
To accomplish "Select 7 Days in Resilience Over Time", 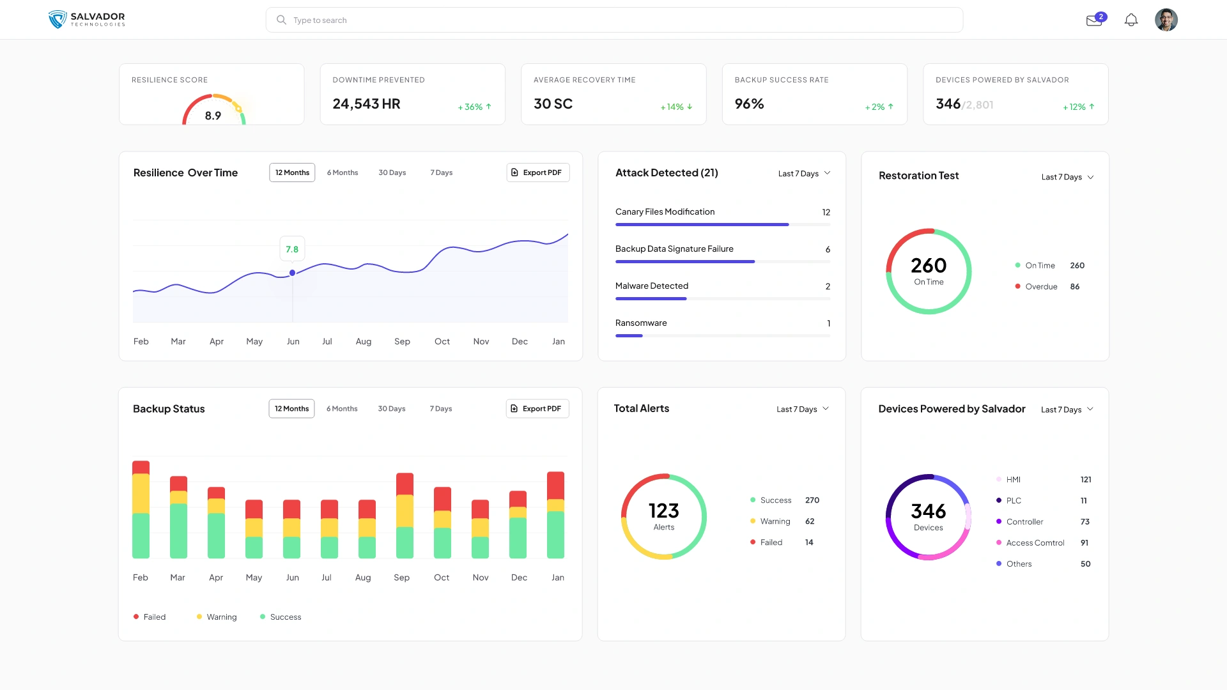I will point(441,172).
